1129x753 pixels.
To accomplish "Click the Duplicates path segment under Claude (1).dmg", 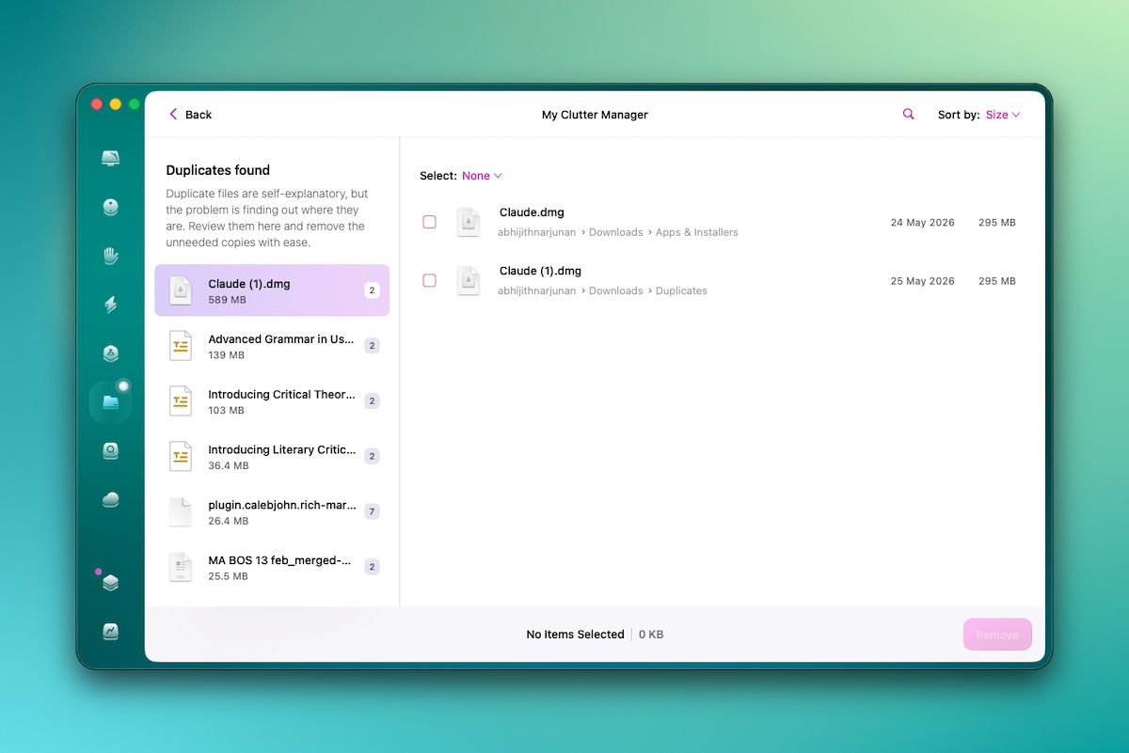I will [681, 290].
